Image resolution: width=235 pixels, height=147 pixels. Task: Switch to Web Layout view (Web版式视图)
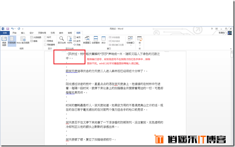coord(23,40)
